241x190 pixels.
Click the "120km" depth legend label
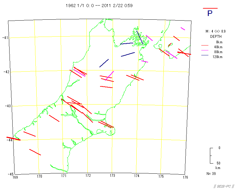[x=218, y=57]
